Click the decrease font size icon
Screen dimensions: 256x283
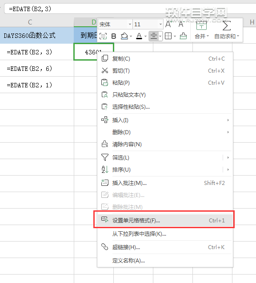point(181,24)
